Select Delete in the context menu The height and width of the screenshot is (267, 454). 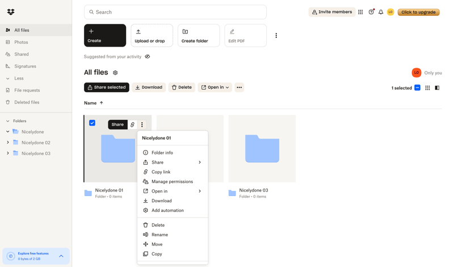click(x=173, y=225)
